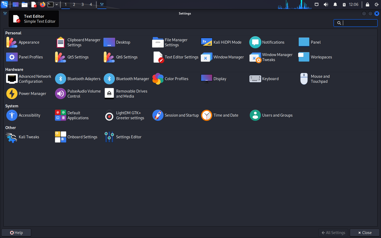Click the All Settings button

[333, 232]
